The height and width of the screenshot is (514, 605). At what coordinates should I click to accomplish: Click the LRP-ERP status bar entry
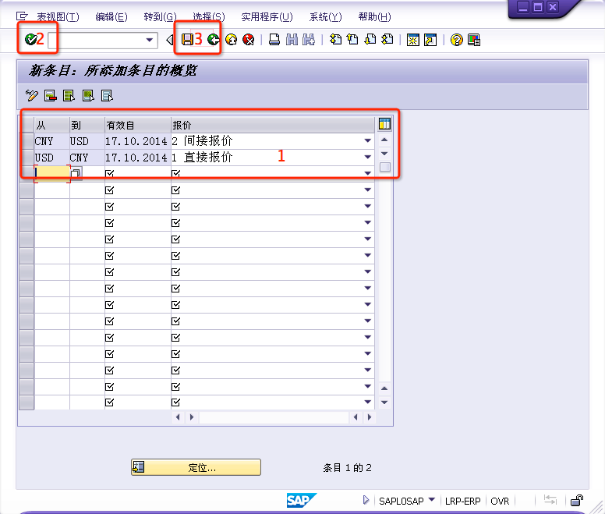point(462,501)
